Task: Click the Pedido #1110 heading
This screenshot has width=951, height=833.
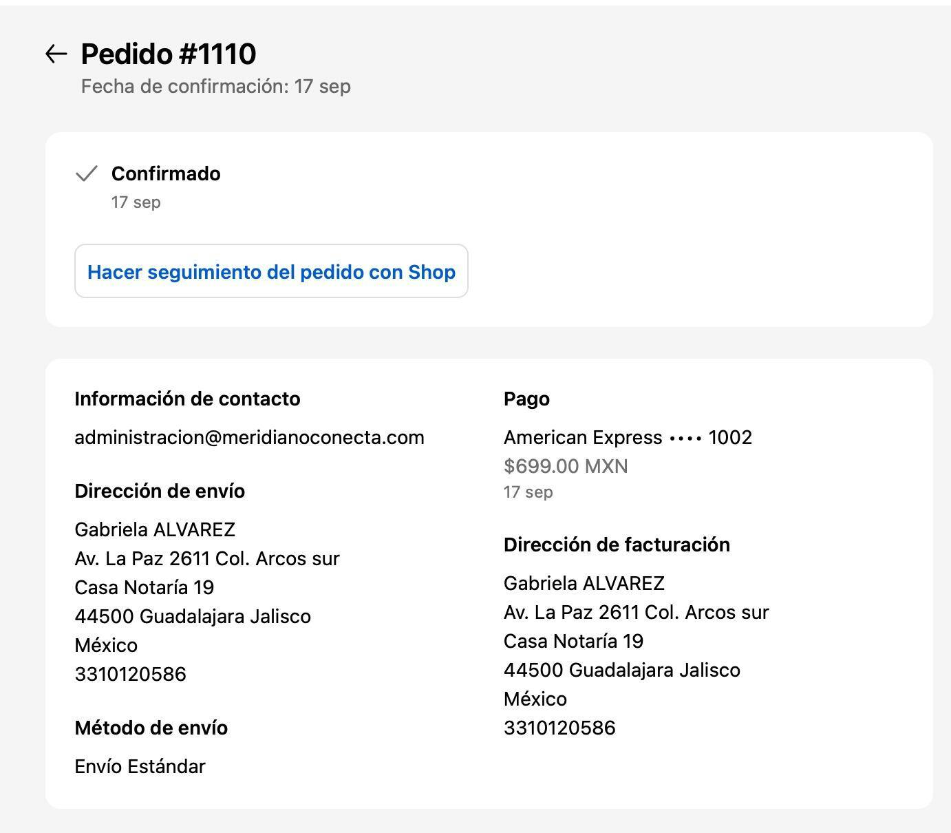Action: click(x=169, y=54)
